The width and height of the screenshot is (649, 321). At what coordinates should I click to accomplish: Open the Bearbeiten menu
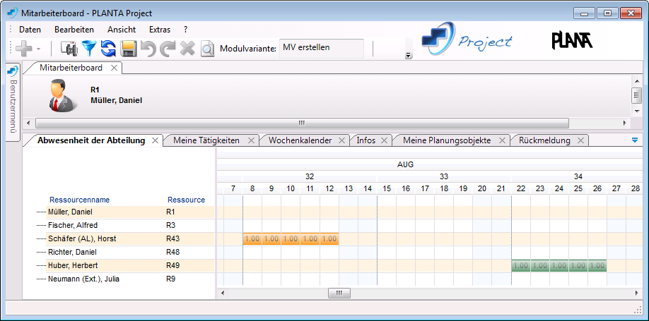[74, 30]
